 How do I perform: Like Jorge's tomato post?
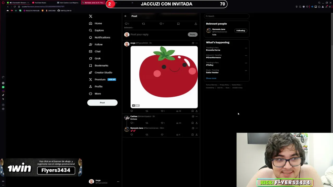(163, 111)
